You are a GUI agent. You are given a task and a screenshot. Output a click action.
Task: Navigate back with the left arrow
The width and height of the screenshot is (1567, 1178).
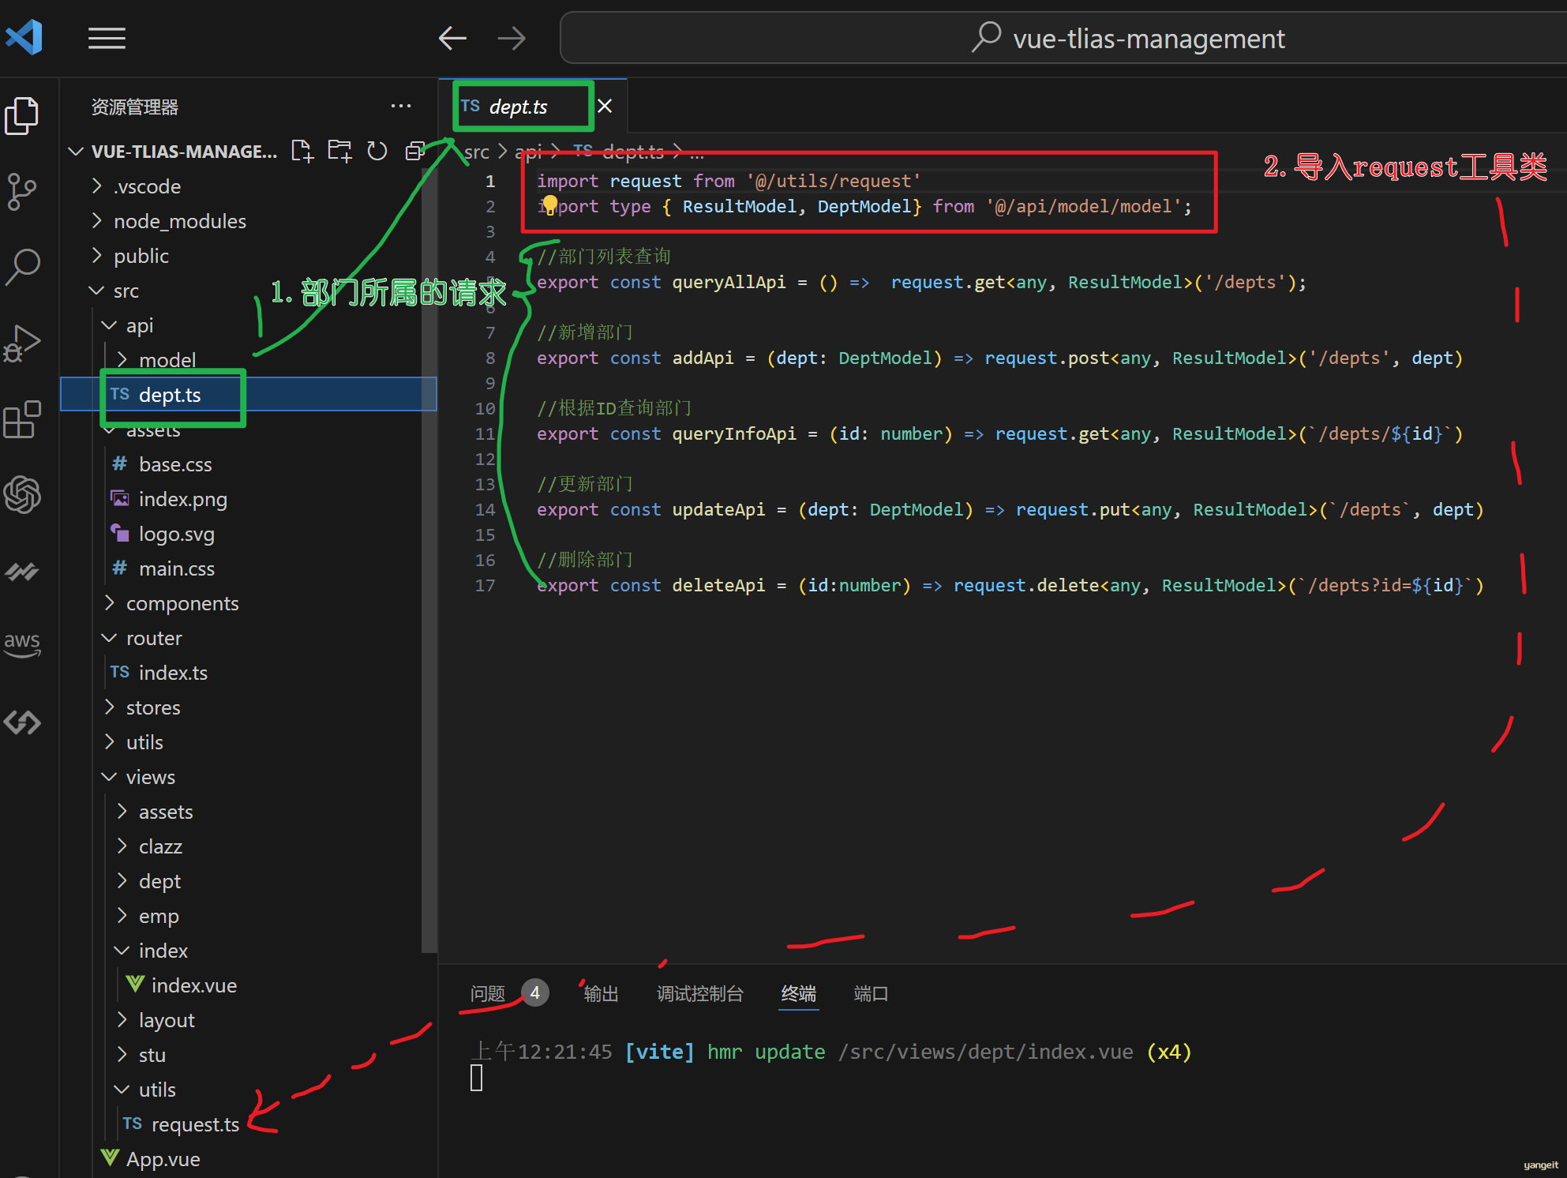pos(452,38)
